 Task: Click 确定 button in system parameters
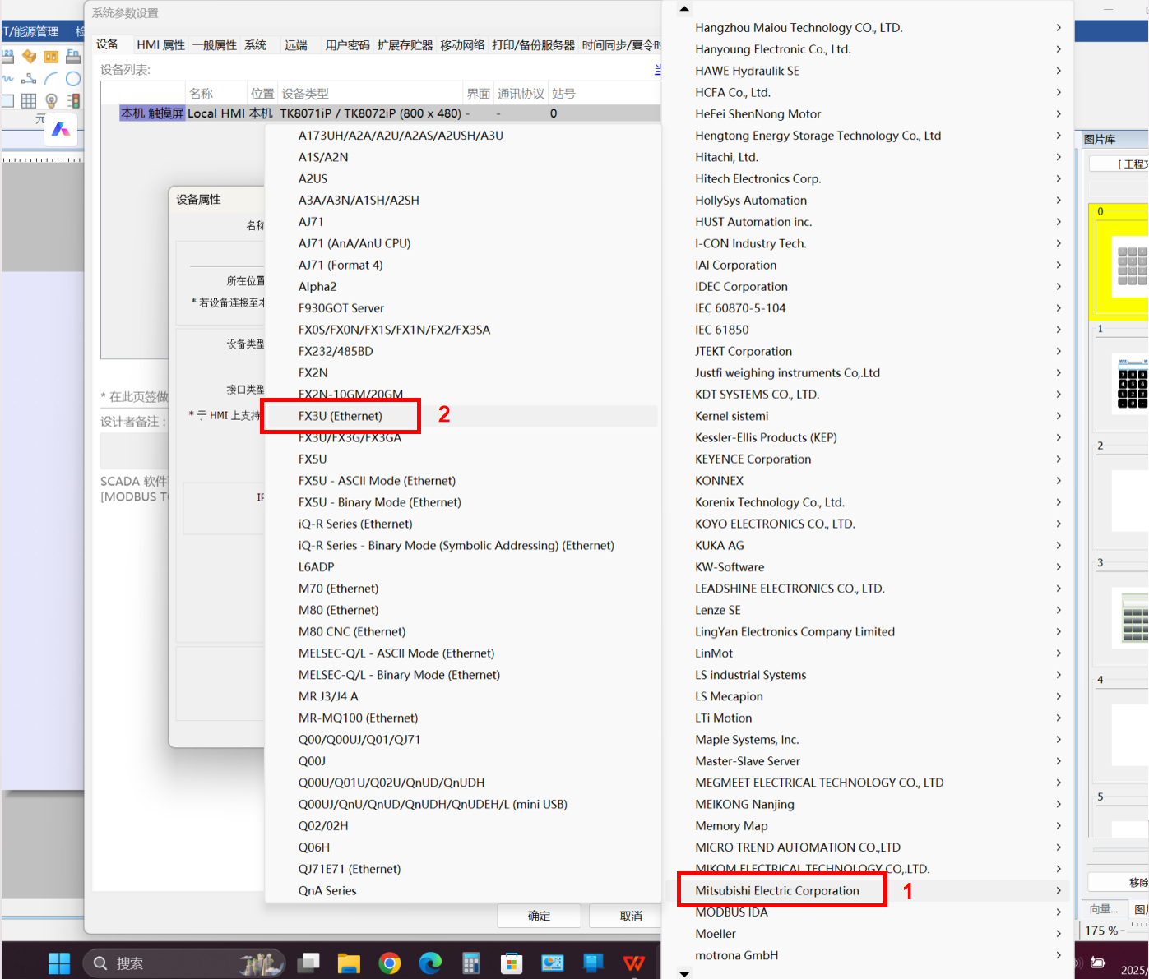pyautogui.click(x=539, y=916)
